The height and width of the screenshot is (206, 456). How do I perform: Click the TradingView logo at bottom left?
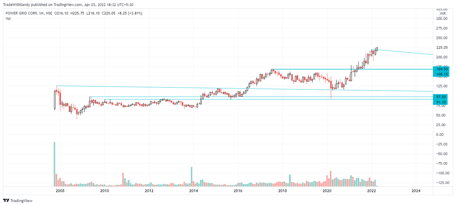[x=18, y=201]
